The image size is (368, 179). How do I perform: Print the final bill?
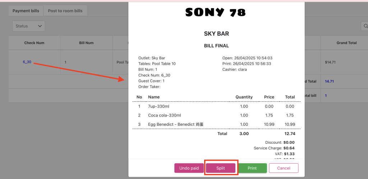coord(252,168)
